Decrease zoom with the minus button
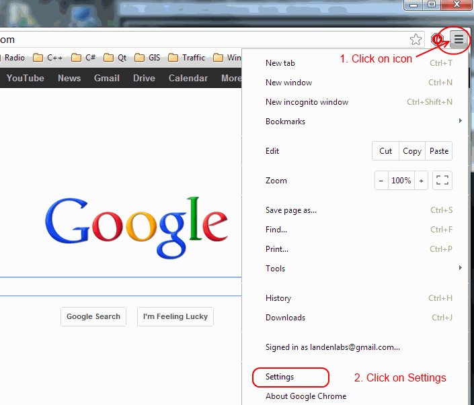Image resolution: width=474 pixels, height=405 pixels. (x=381, y=181)
